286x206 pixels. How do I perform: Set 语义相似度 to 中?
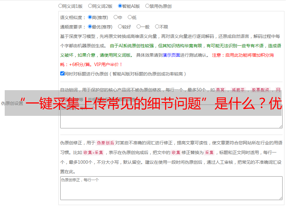coord(116,17)
